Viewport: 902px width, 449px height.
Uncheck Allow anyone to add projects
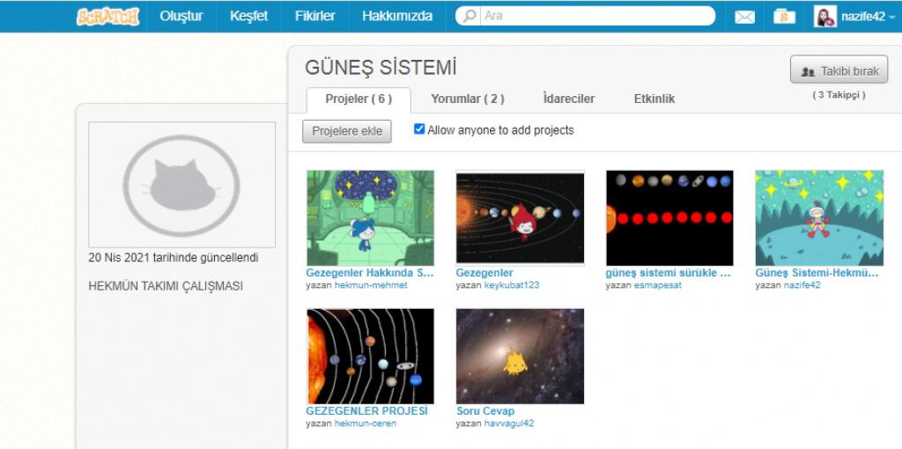(419, 129)
